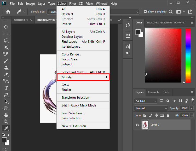Select the Clone Stamp tool
The image size is (196, 151).
(6, 68)
